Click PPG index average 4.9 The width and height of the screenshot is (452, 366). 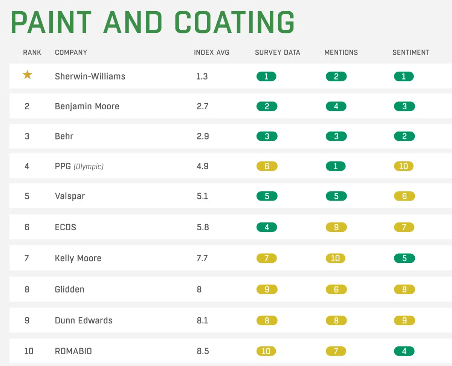coord(203,166)
